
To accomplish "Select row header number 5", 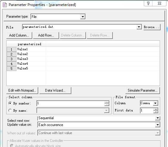I will pos(12,69).
